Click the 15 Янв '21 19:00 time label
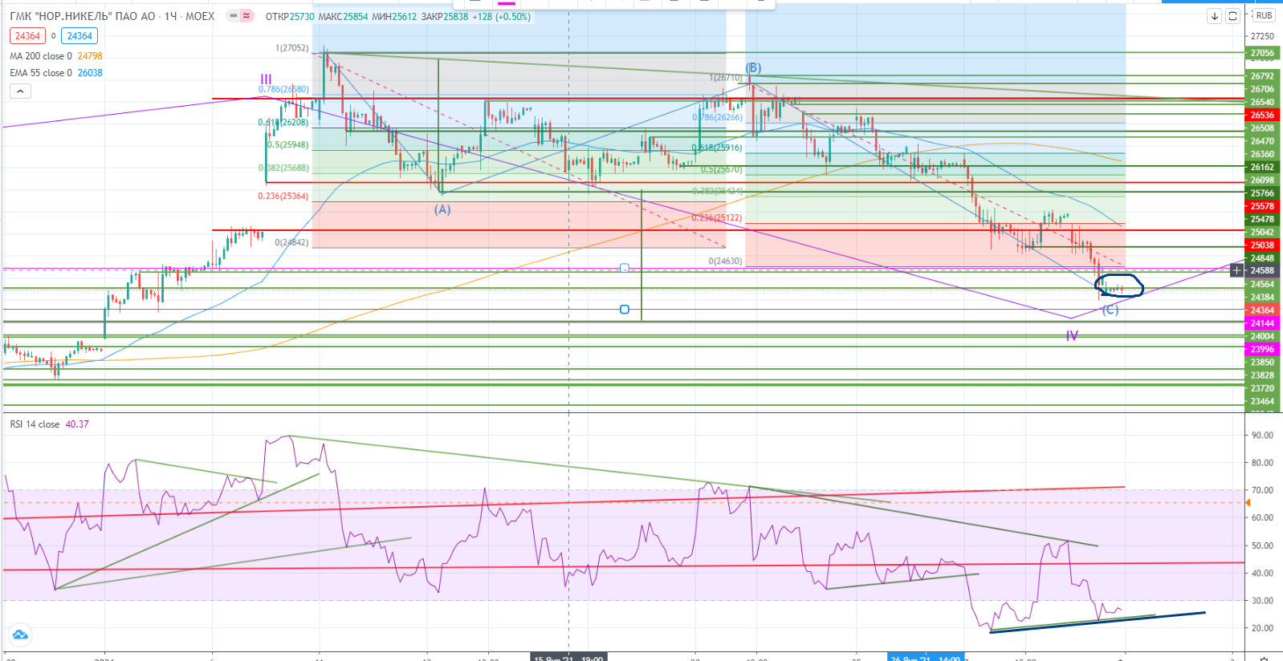The height and width of the screenshot is (661, 1283). tap(568, 658)
